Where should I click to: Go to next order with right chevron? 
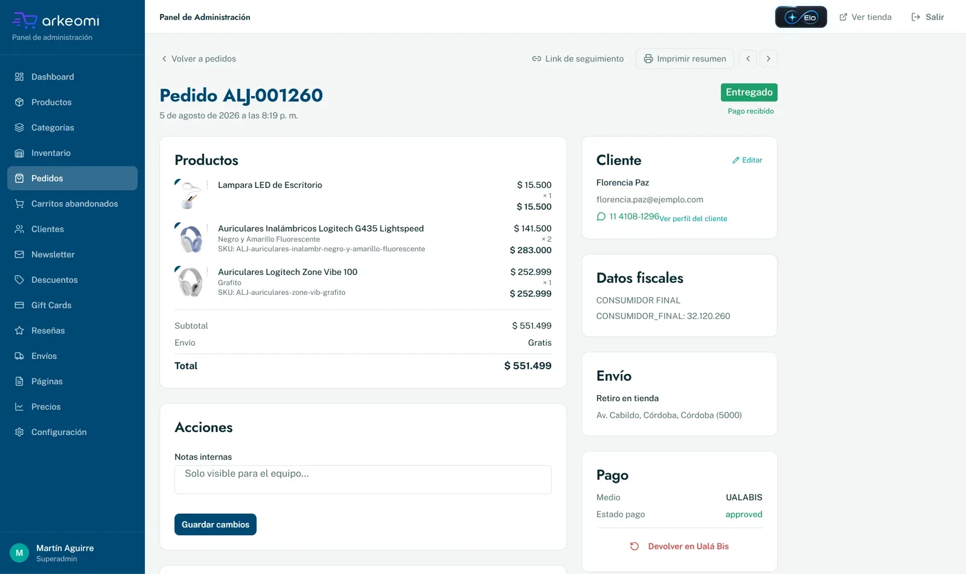click(x=769, y=59)
